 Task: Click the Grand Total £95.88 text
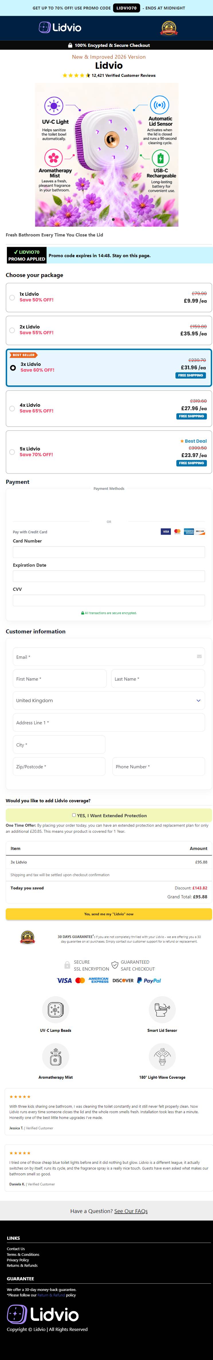187,897
